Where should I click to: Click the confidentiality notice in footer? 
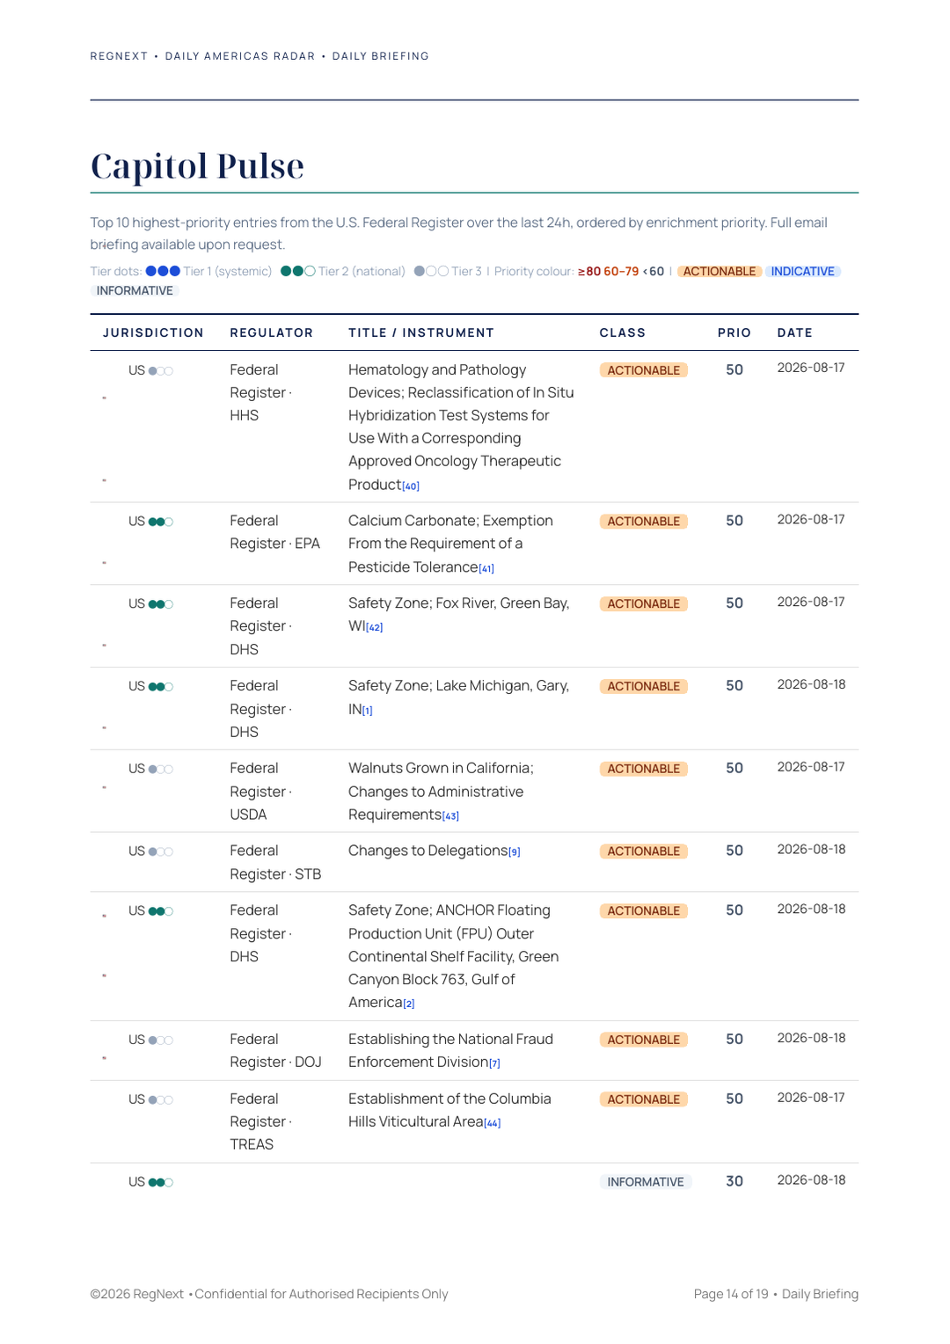322,1295
